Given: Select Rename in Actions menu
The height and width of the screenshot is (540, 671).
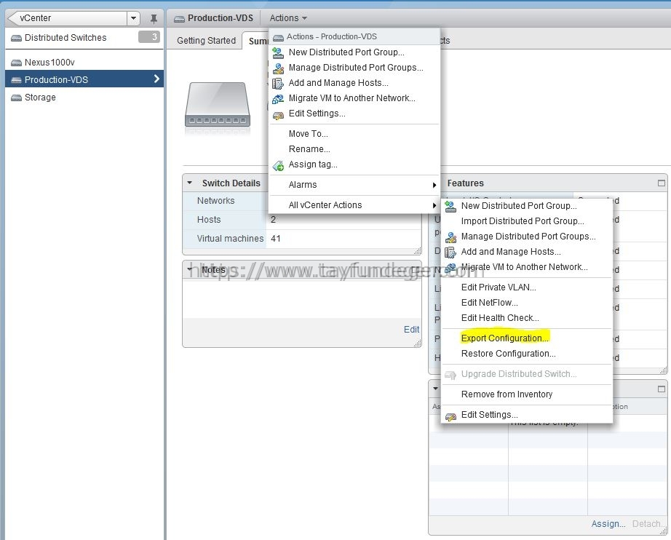Looking at the screenshot, I should (309, 149).
